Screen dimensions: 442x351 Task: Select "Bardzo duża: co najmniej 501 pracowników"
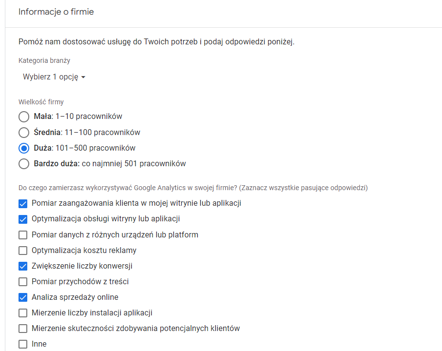click(x=23, y=164)
